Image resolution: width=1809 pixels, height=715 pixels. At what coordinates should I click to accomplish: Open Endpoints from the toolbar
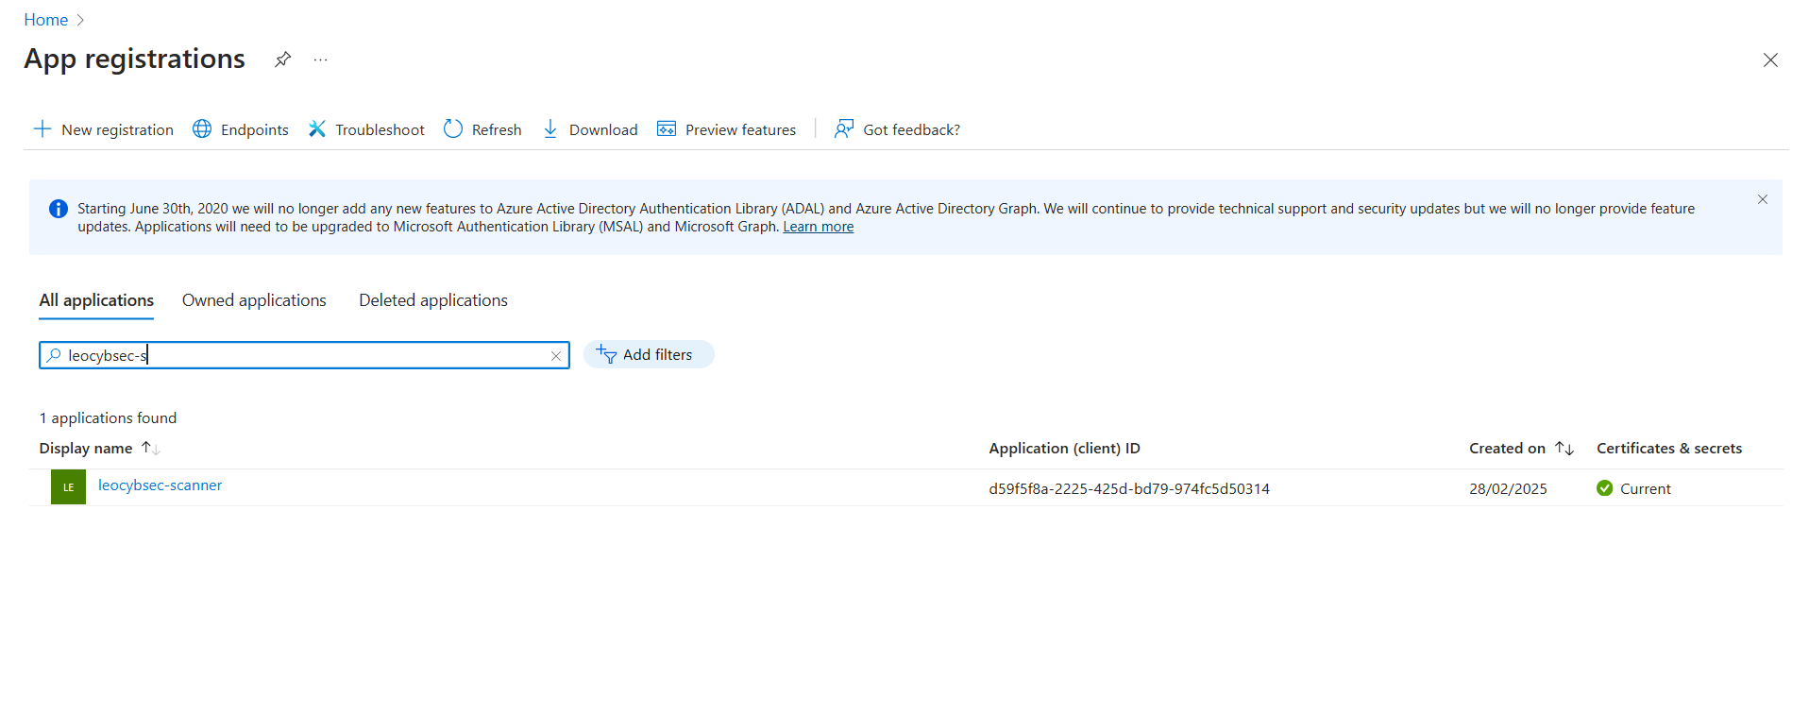coord(241,129)
